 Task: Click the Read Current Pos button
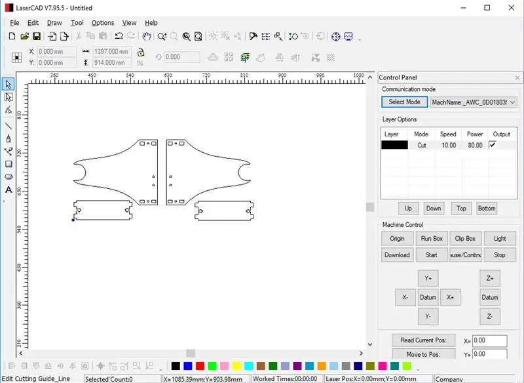coord(423,340)
